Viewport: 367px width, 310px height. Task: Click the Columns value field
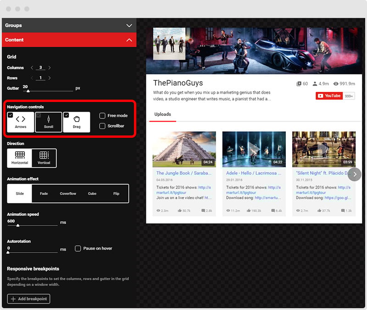(x=40, y=68)
